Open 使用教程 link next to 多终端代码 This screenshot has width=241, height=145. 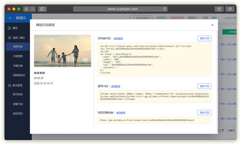118,39
